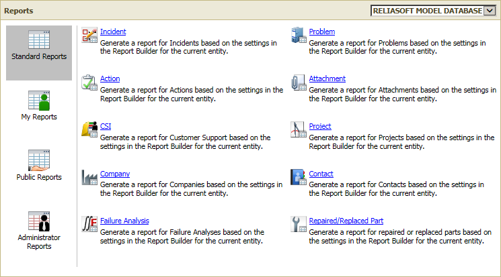
Task: Follow the Repaired/Replaced Part link
Action: pos(346,221)
